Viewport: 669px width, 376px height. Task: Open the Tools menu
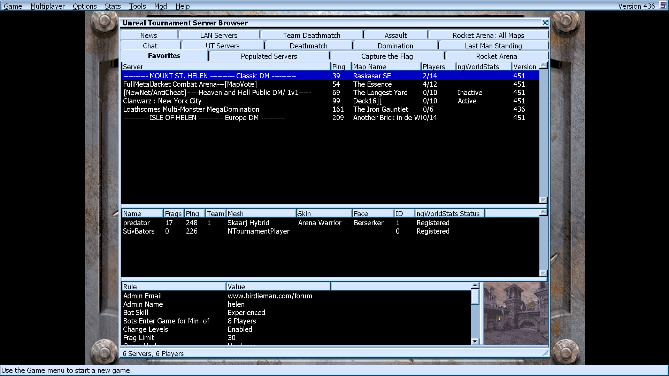coord(137,6)
